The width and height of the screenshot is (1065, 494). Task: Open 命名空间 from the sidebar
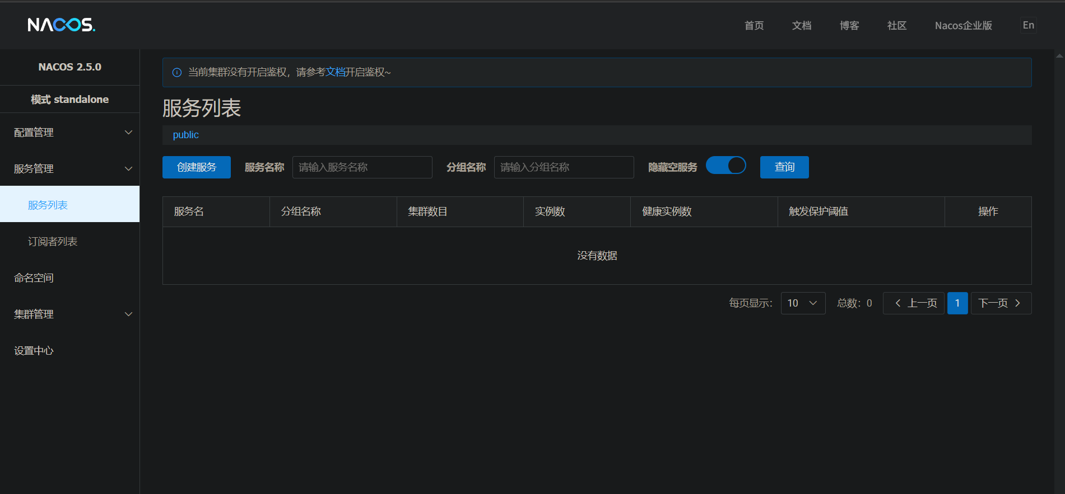coord(34,278)
